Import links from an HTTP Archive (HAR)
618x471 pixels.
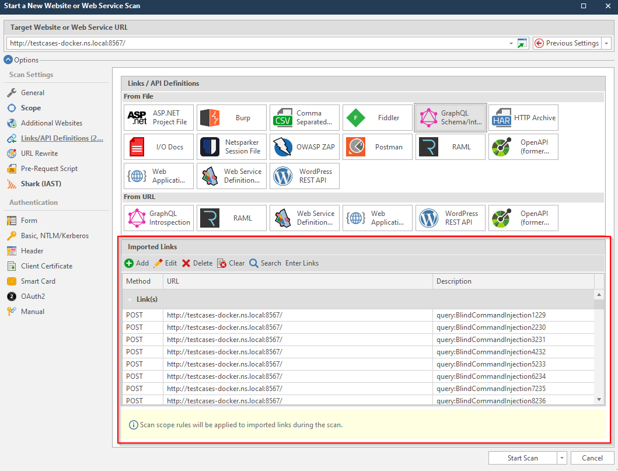(523, 117)
